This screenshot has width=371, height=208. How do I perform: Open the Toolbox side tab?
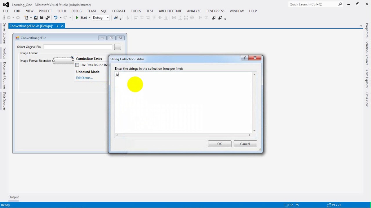[x=4, y=53]
